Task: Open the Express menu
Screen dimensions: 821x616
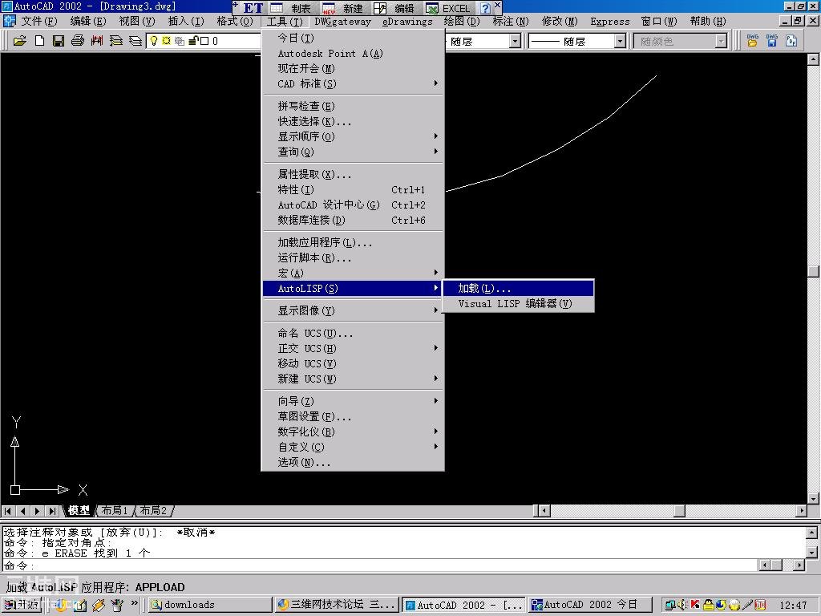Action: (610, 22)
